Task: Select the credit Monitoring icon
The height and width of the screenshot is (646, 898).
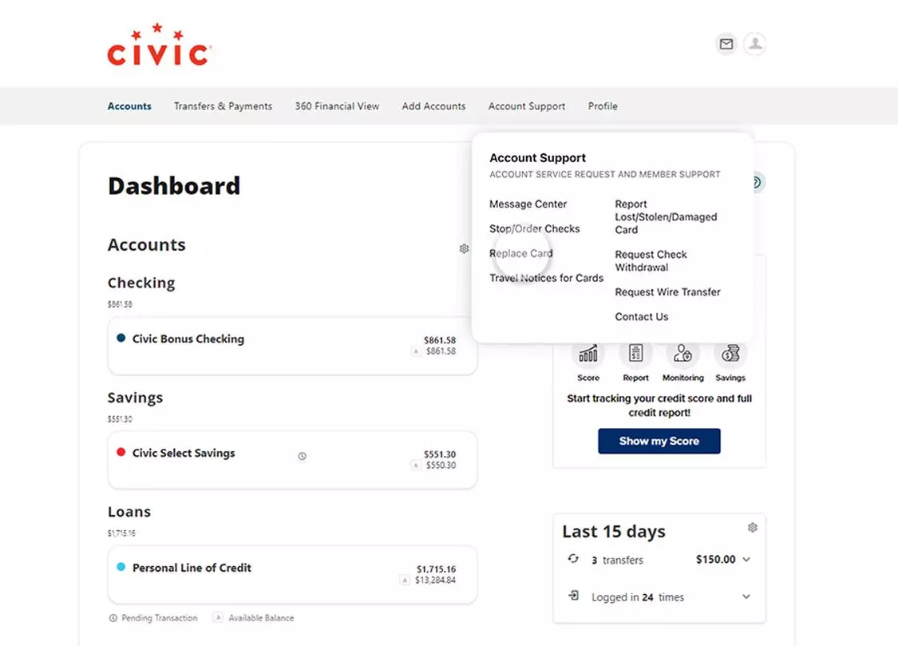Action: pos(682,354)
